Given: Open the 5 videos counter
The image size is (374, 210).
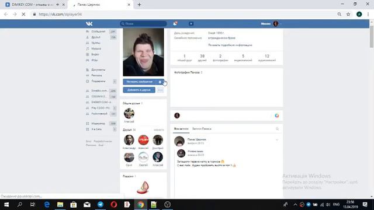Looking at the screenshot, I should [x=243, y=58].
